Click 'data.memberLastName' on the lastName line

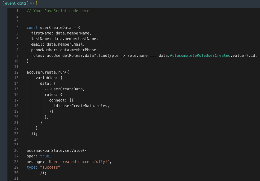[x=76, y=39]
